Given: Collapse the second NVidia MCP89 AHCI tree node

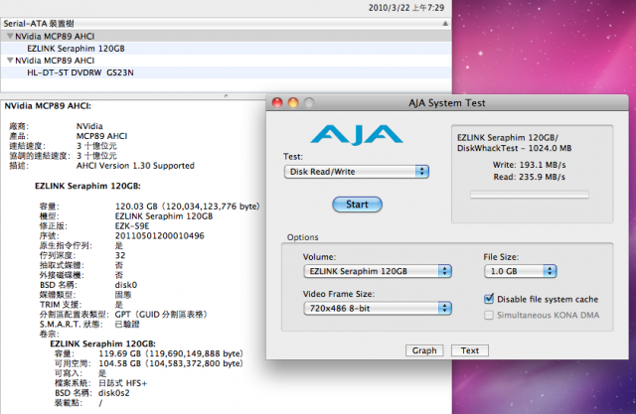Looking at the screenshot, I should click(x=10, y=61).
